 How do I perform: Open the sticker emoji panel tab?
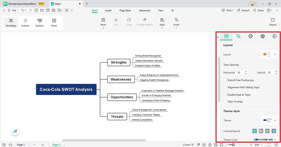(251, 36)
